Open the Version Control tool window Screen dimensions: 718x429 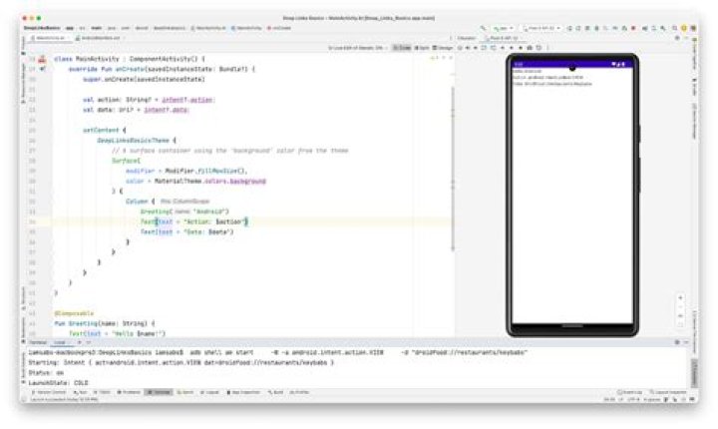(x=49, y=392)
